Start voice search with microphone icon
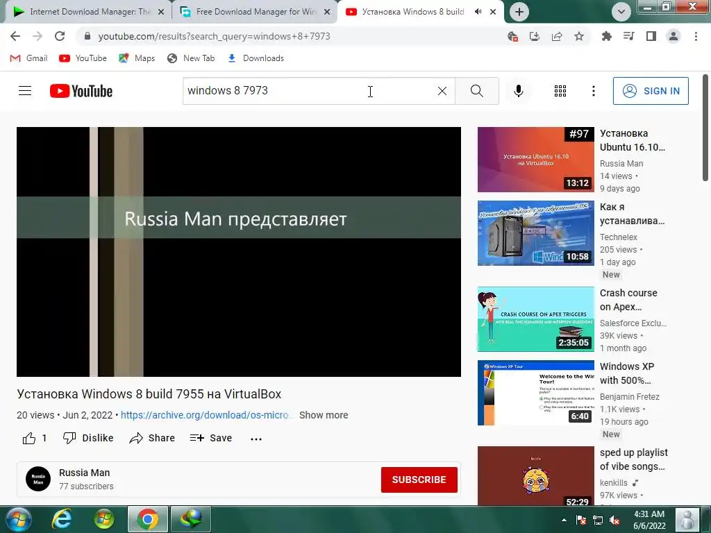 tap(518, 91)
